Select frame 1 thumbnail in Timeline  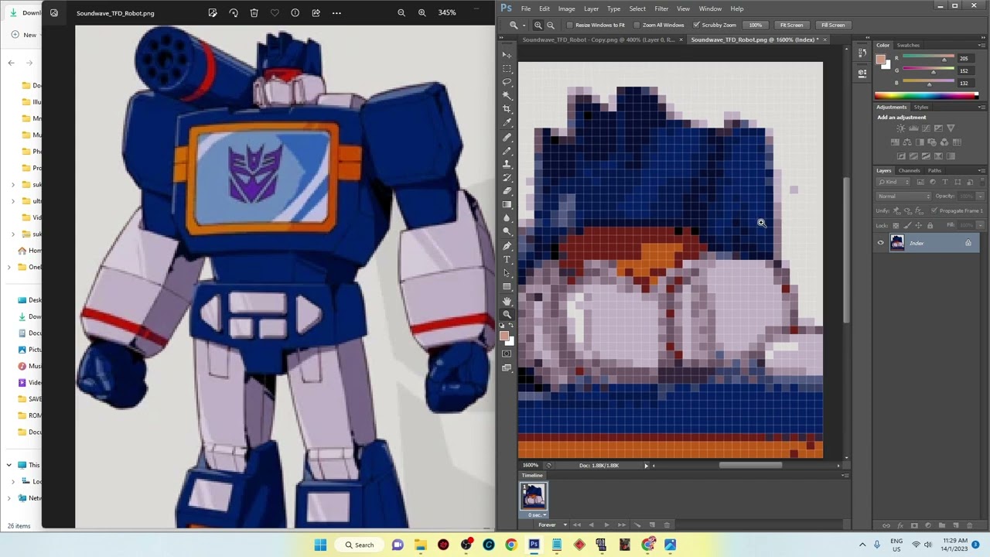pos(534,497)
